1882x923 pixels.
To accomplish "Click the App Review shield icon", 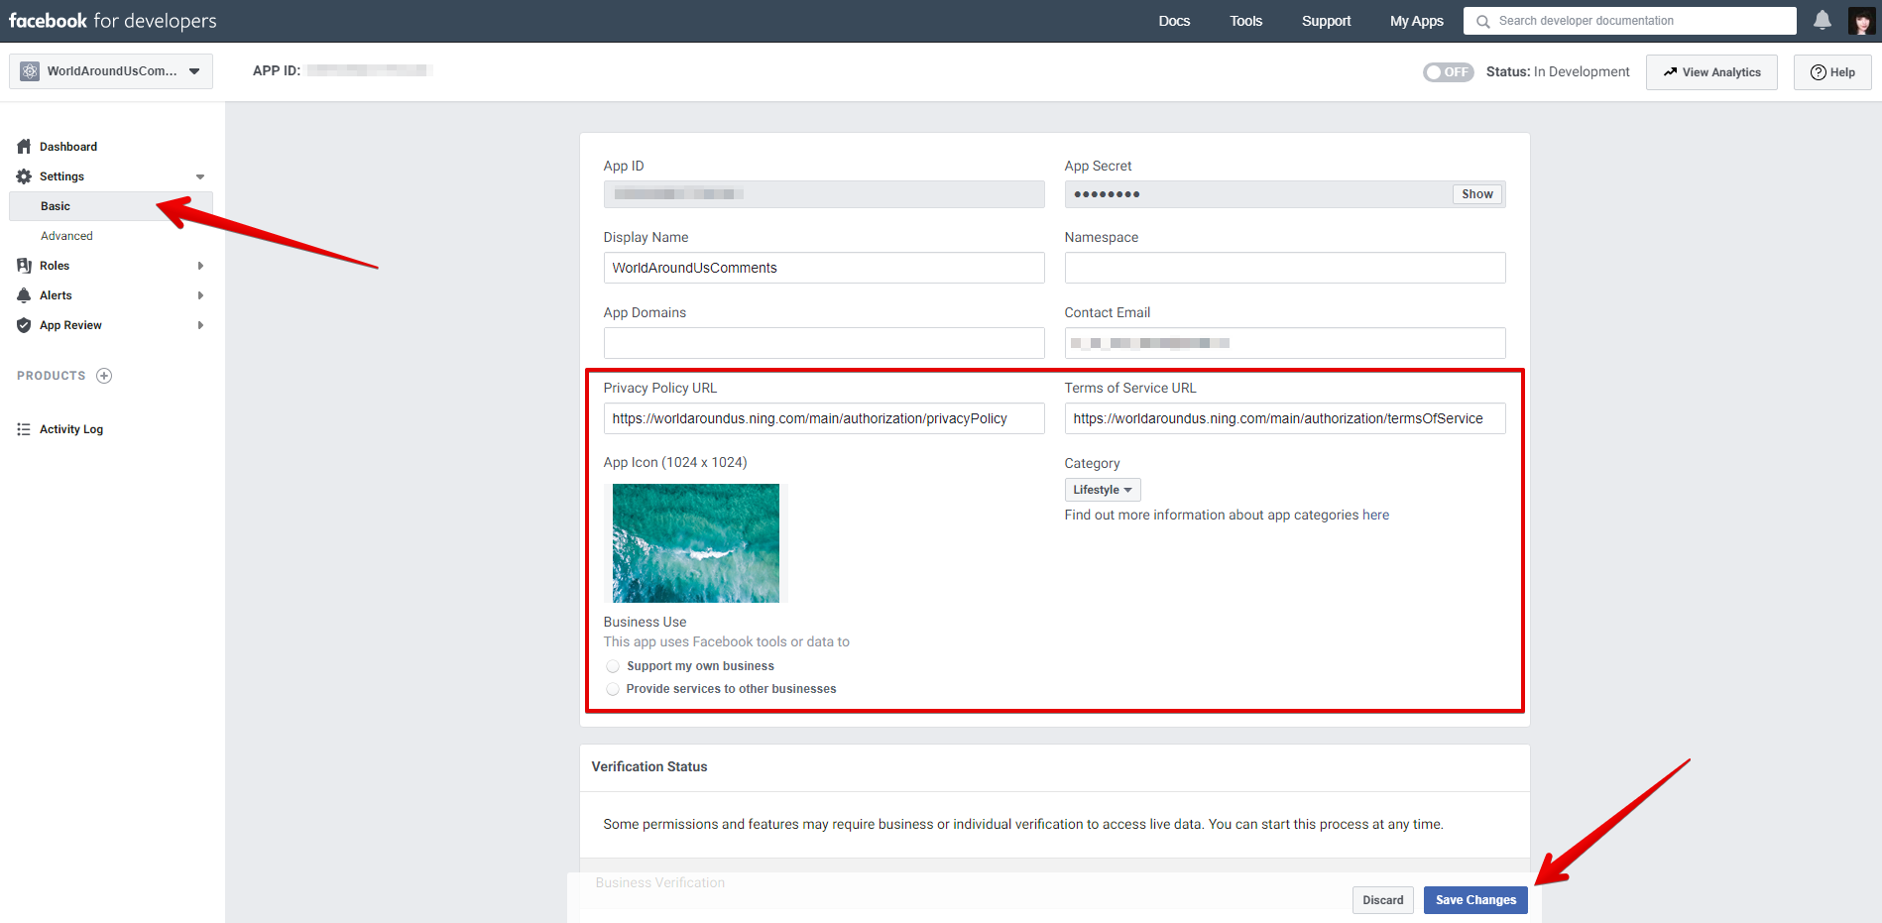I will click(x=24, y=325).
